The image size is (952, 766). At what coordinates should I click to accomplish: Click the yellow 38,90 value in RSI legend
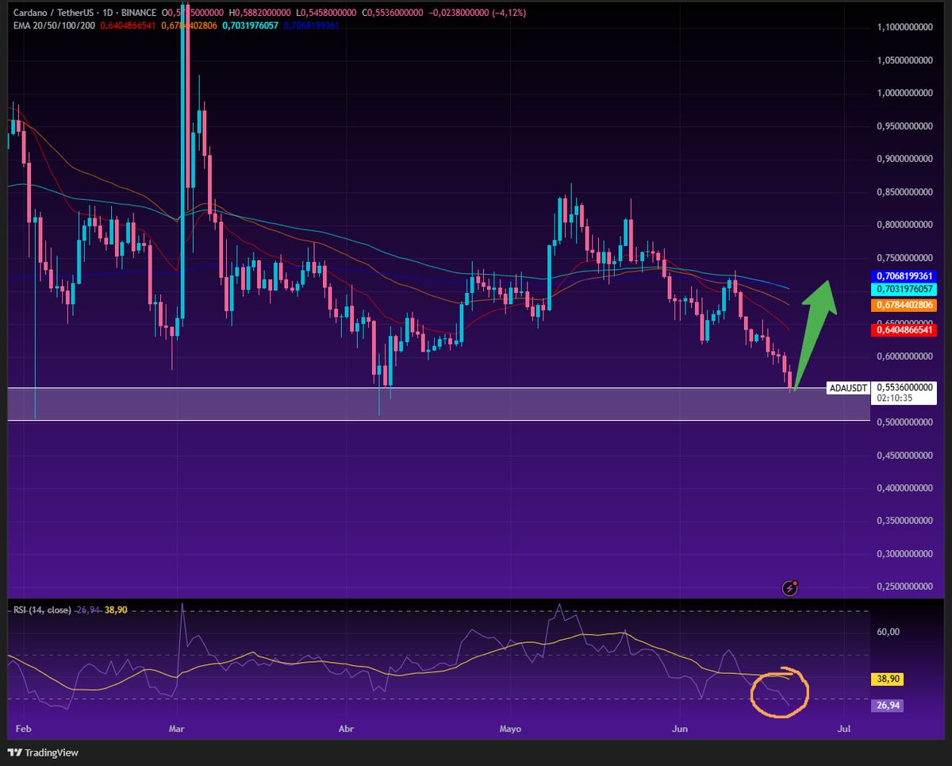117,610
